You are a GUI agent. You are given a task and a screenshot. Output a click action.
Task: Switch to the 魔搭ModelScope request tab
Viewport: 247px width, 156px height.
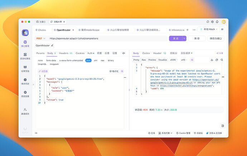pos(89,30)
